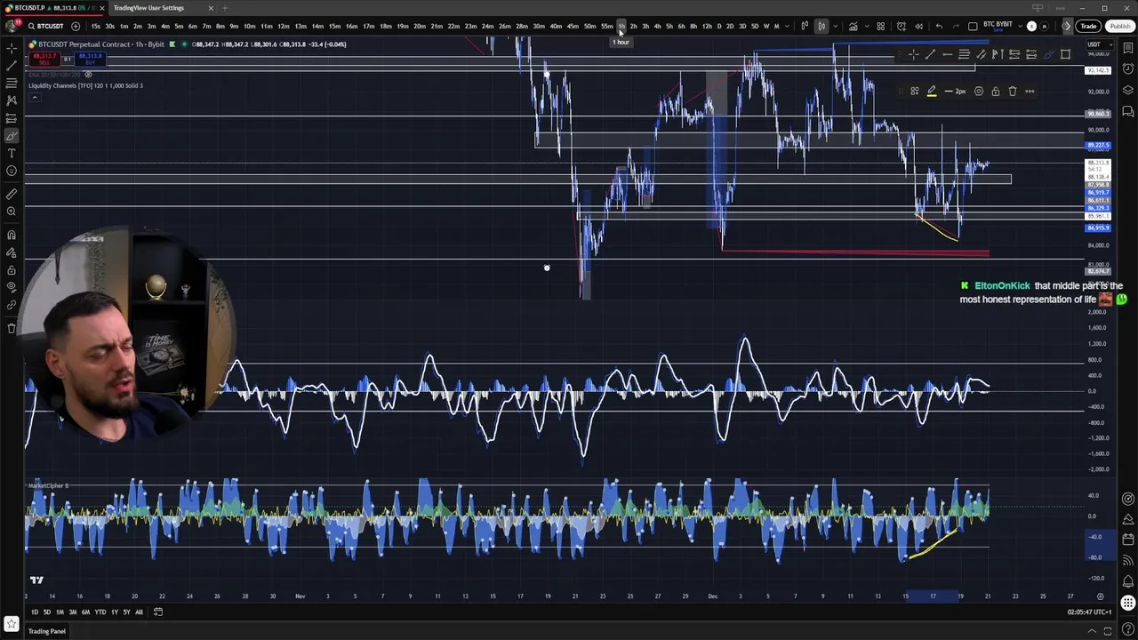Open chart settings gear near time axis
This screenshot has width=1138, height=640.
1101,596
